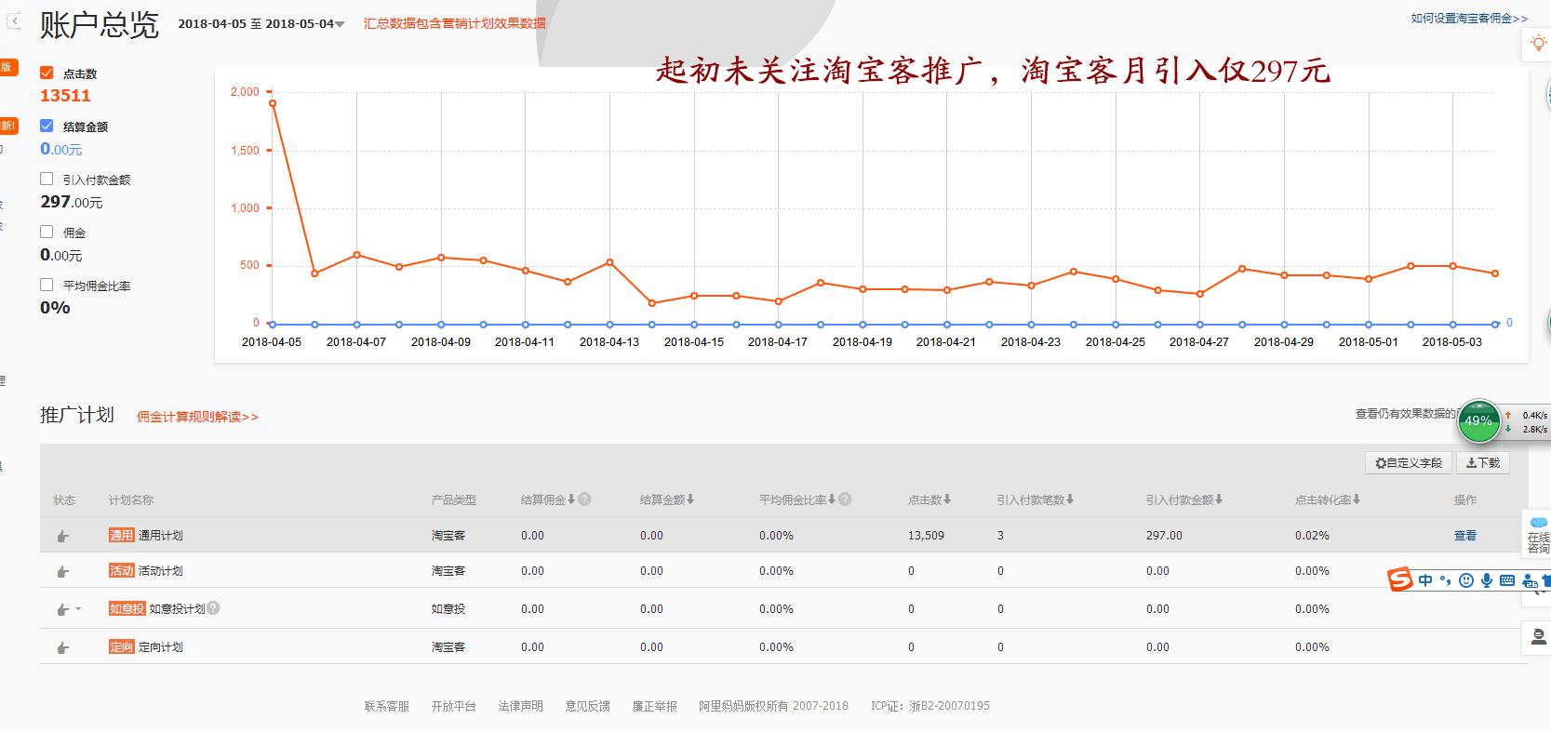Open the 活动计划 plan name
Screen dimensions: 1551x732
160,571
